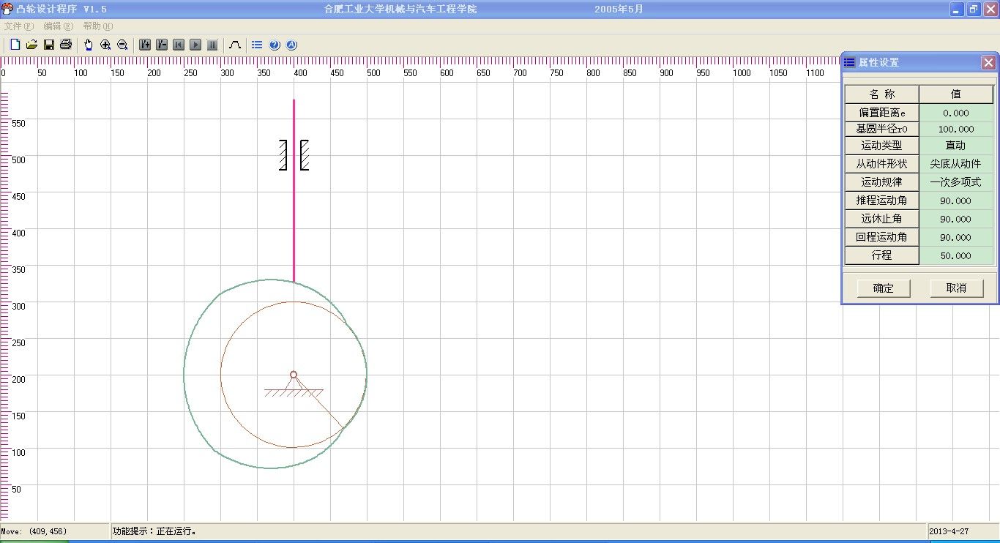Screen dimensions: 1000x543
Task: Click the blue About icon
Action: [x=291, y=45]
